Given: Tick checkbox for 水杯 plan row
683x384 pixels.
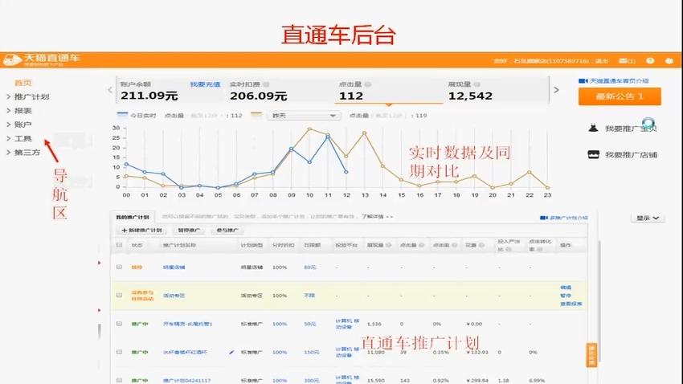Looking at the screenshot, I should point(119,352).
